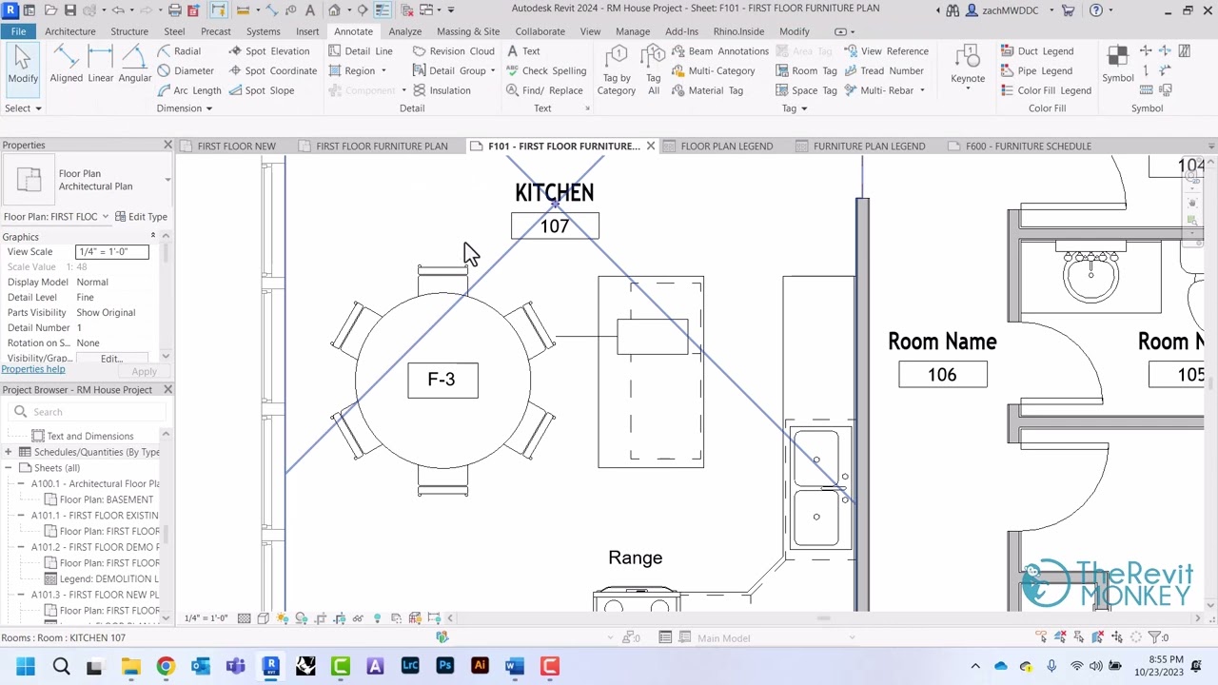Toggle reveal hidden elements lightbulb
Image resolution: width=1218 pixels, height=685 pixels.
point(377,618)
